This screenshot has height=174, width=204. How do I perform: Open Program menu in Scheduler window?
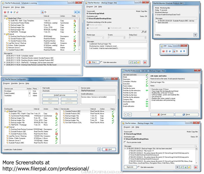click(x=6, y=7)
